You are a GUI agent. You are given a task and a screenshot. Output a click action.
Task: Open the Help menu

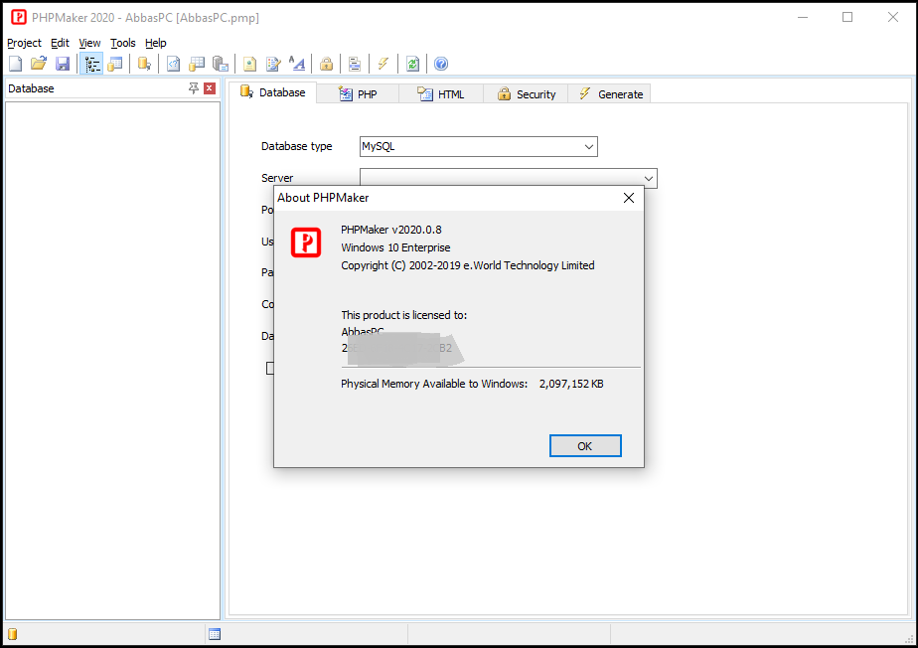point(156,43)
